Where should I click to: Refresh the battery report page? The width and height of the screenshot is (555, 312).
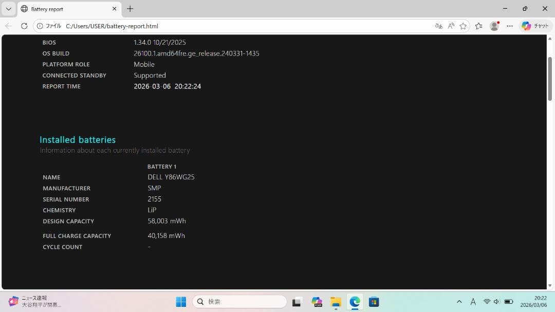pyautogui.click(x=24, y=26)
